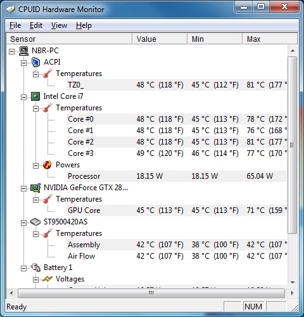Collapse the ST9500420AS drive node
The width and height of the screenshot is (304, 317).
pos(24,223)
